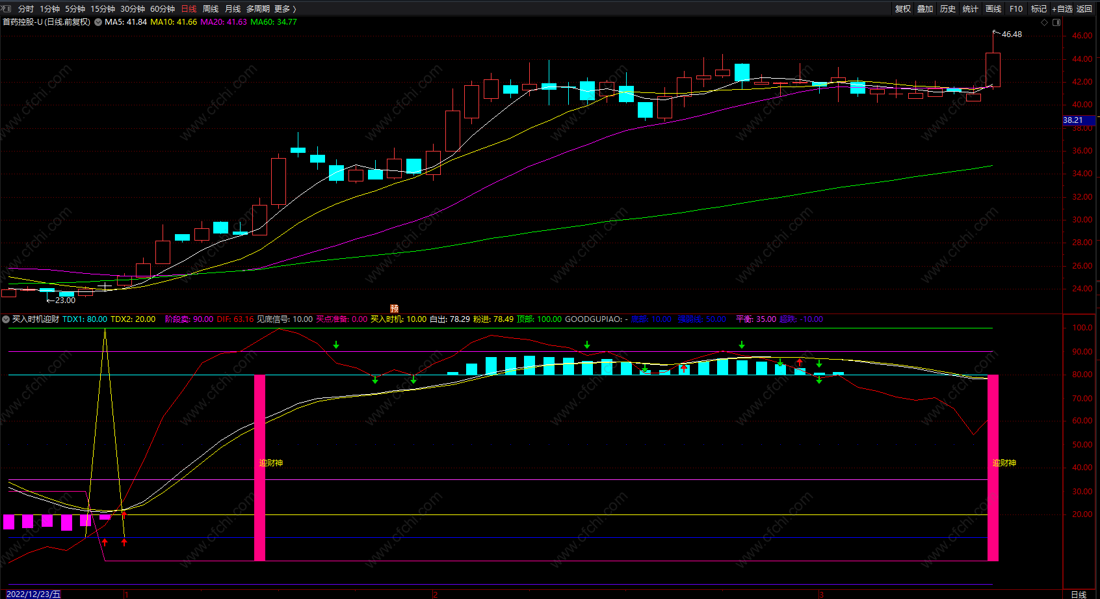Click the 返回 back button
Image resolution: width=1100 pixels, height=599 pixels.
click(x=1084, y=8)
